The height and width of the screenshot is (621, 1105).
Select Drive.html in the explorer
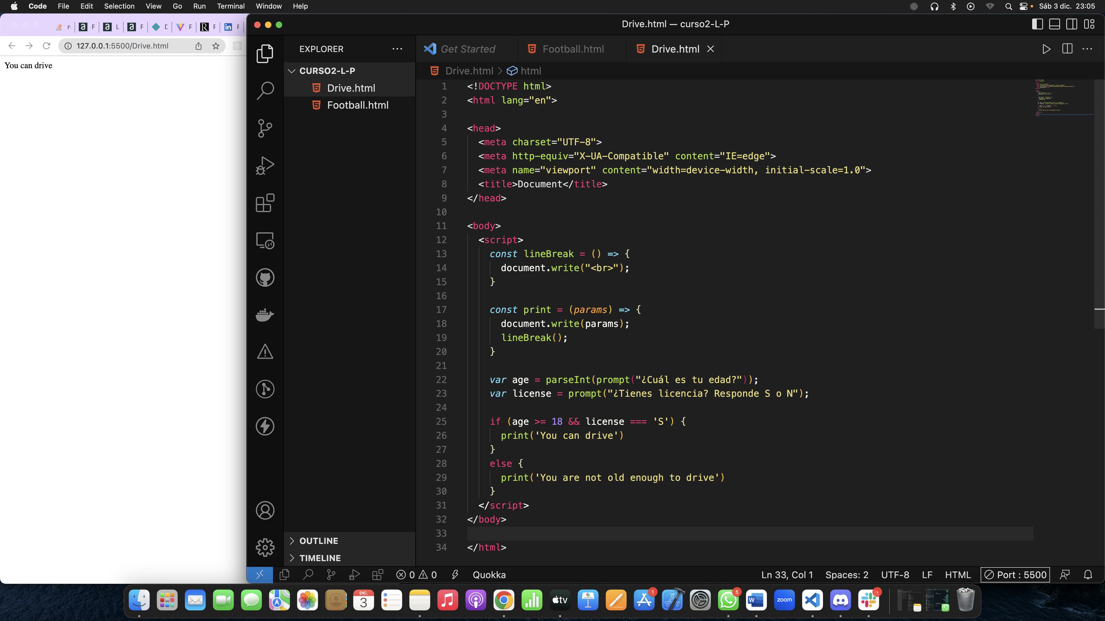[350, 88]
